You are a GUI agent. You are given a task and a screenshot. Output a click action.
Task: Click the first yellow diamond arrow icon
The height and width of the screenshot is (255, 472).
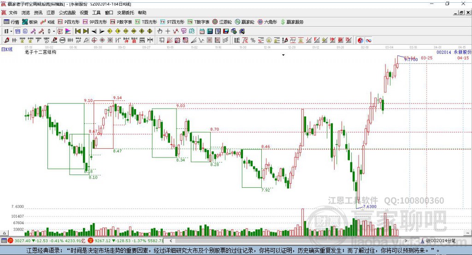110,31
